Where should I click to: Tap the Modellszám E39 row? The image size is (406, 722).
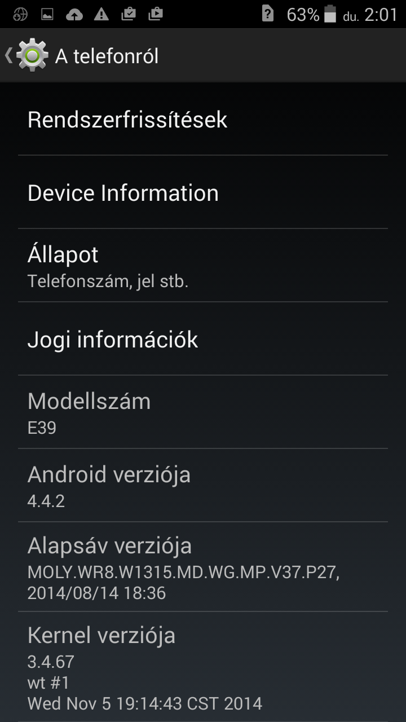click(x=203, y=412)
